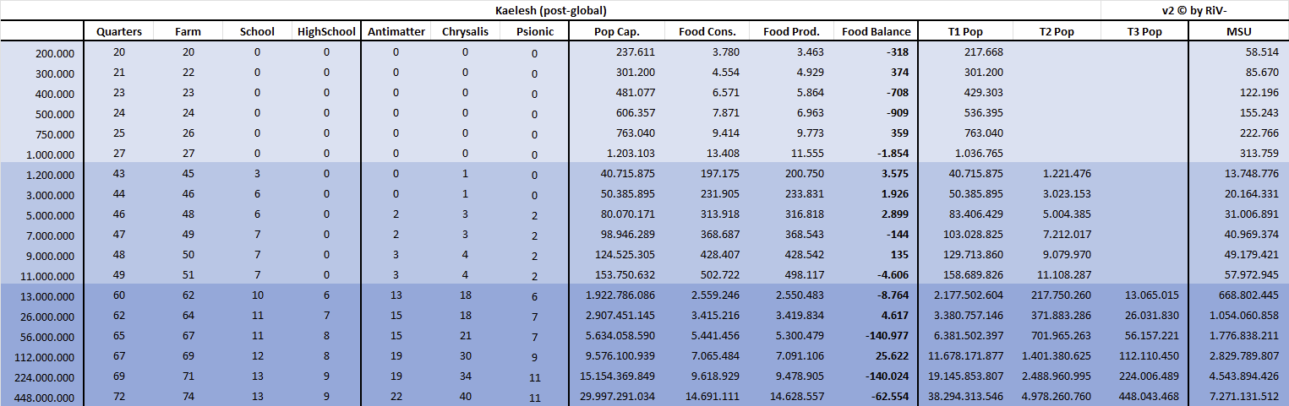Click the T2 Pop column header

[1056, 32]
